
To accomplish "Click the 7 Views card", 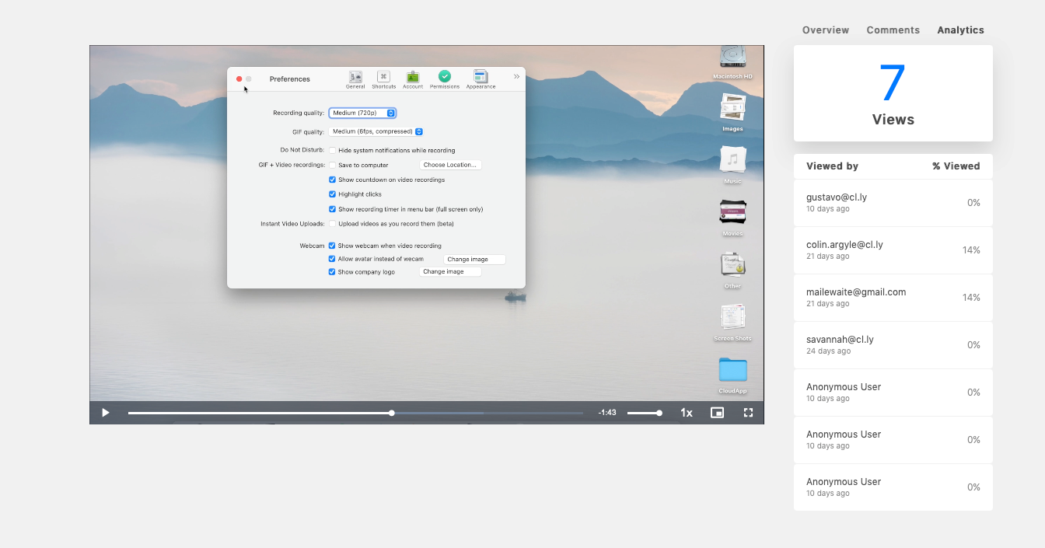I will (893, 93).
